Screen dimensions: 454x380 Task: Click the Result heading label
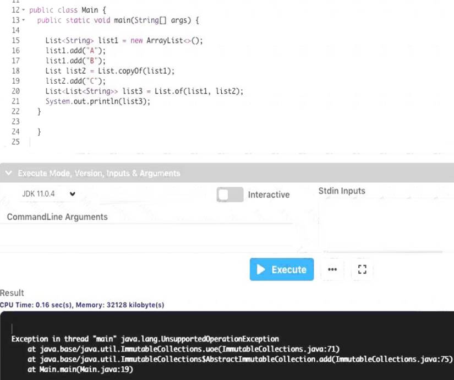coord(12,293)
